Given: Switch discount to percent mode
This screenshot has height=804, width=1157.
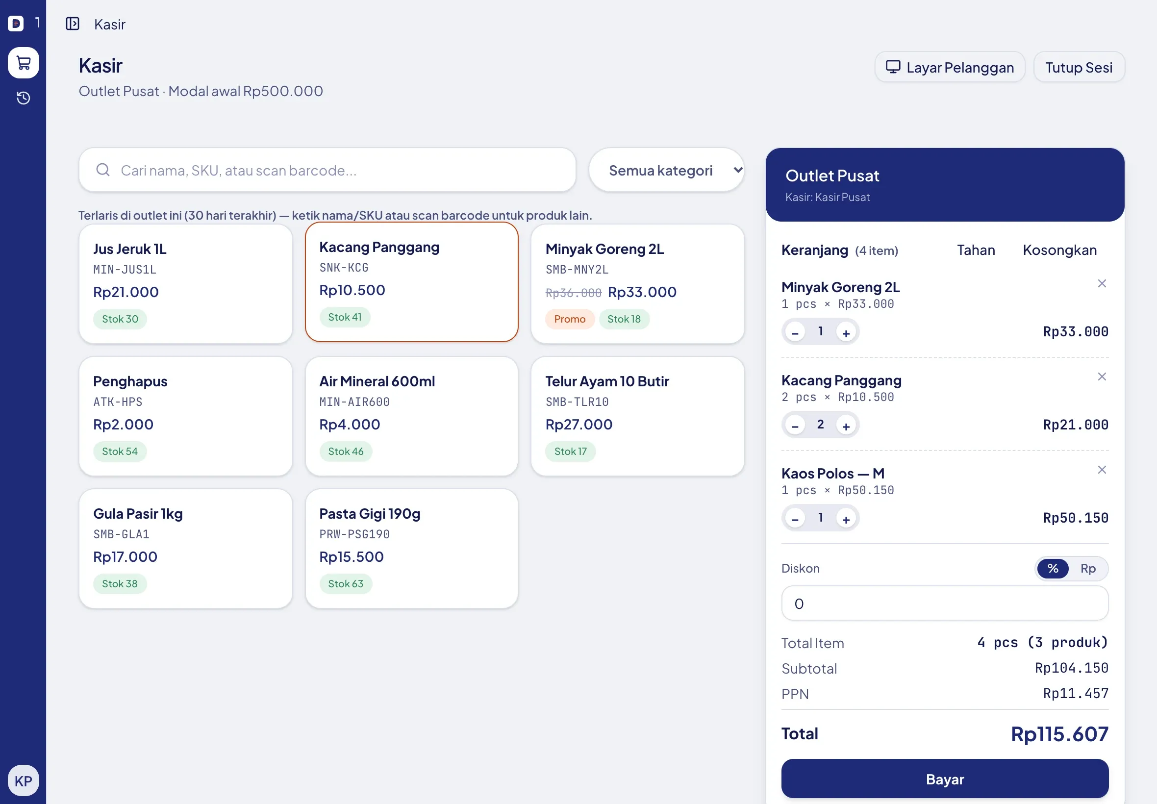Looking at the screenshot, I should 1052,568.
